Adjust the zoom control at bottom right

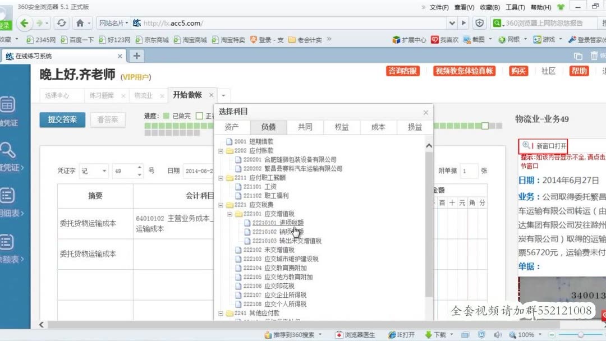(526, 334)
